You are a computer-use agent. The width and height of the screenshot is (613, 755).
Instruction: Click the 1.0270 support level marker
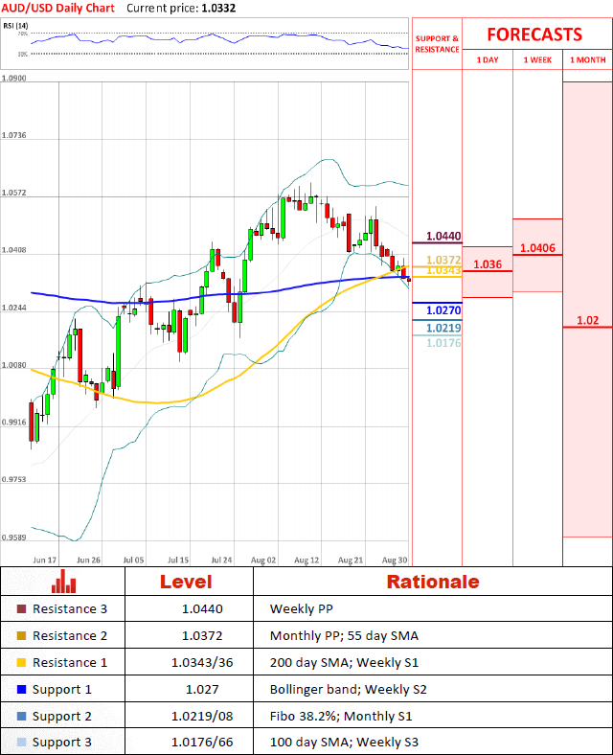pos(443,310)
